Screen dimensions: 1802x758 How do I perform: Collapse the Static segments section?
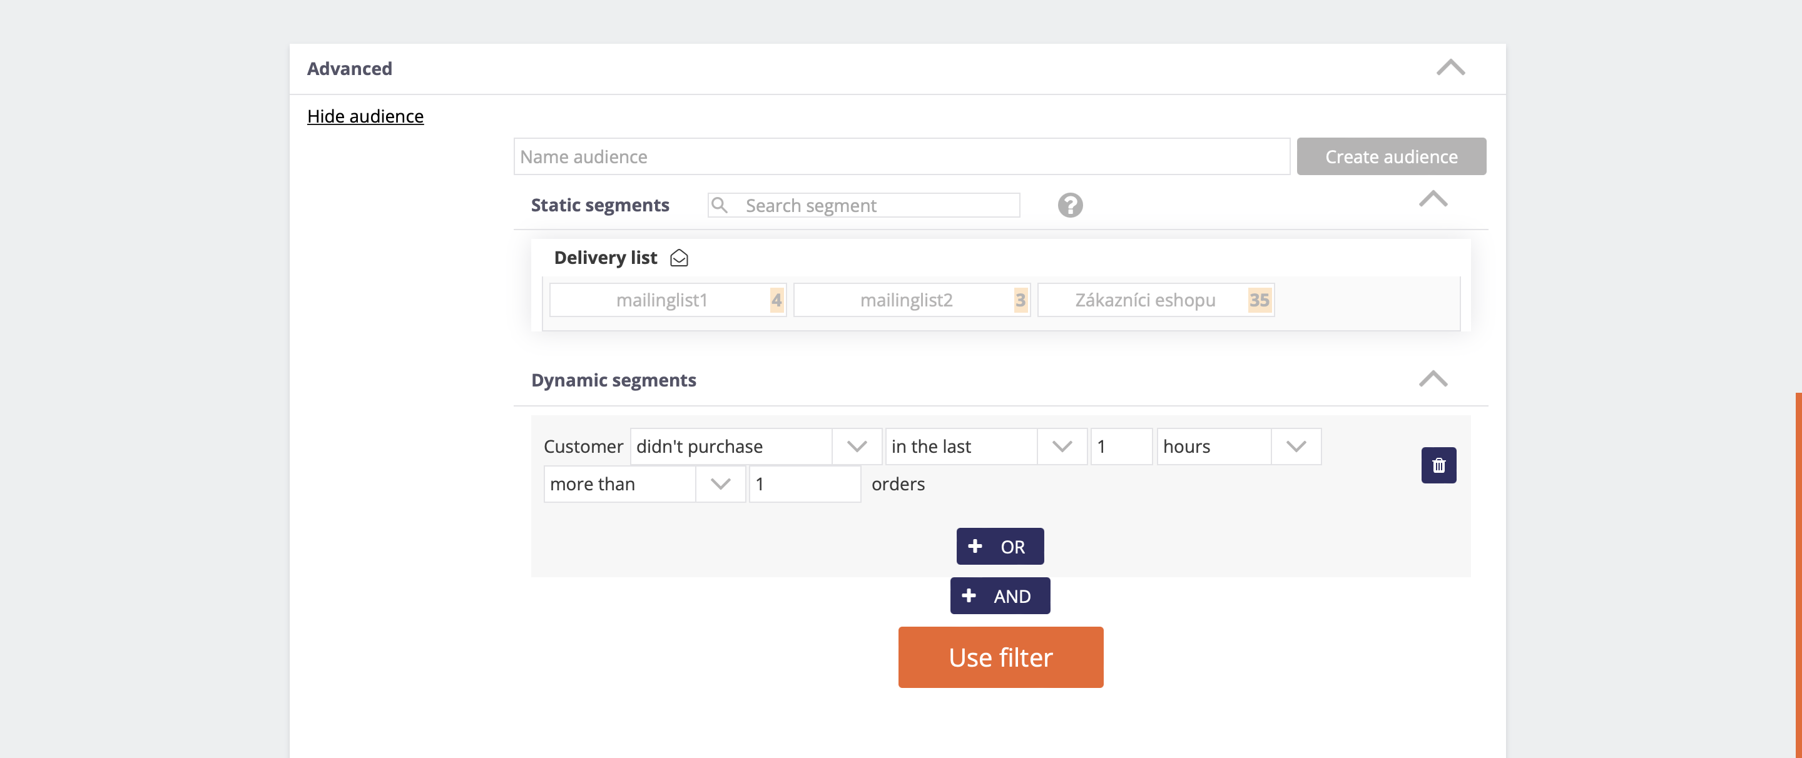1434,201
